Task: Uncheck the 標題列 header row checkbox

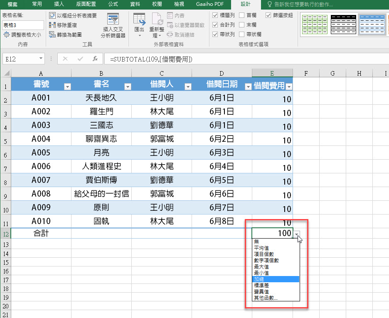Action: (215, 15)
